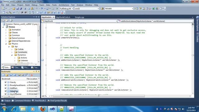
Task: Open the Debug menu
Action: click(34, 5)
